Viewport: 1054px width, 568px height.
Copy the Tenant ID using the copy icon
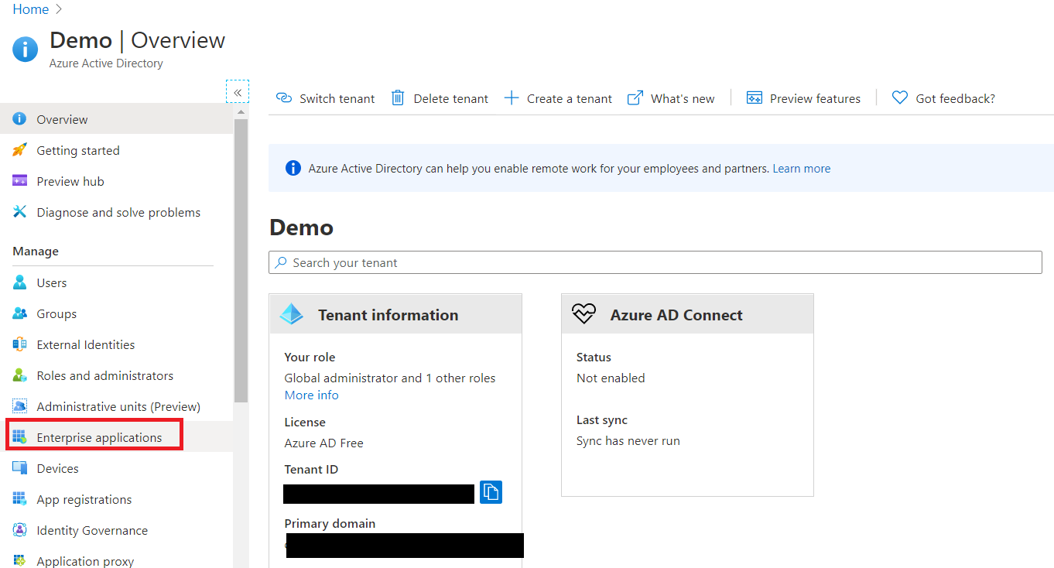coord(491,493)
